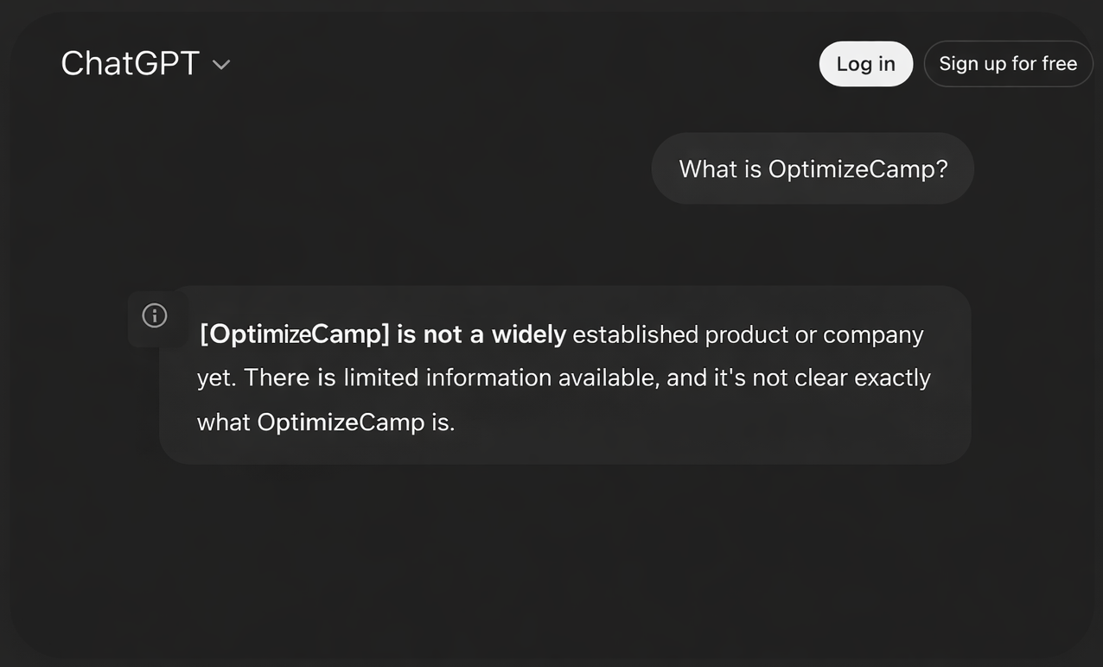Image resolution: width=1103 pixels, height=667 pixels.
Task: Click "OptimizeCamp" in the response's last line
Action: pos(341,422)
